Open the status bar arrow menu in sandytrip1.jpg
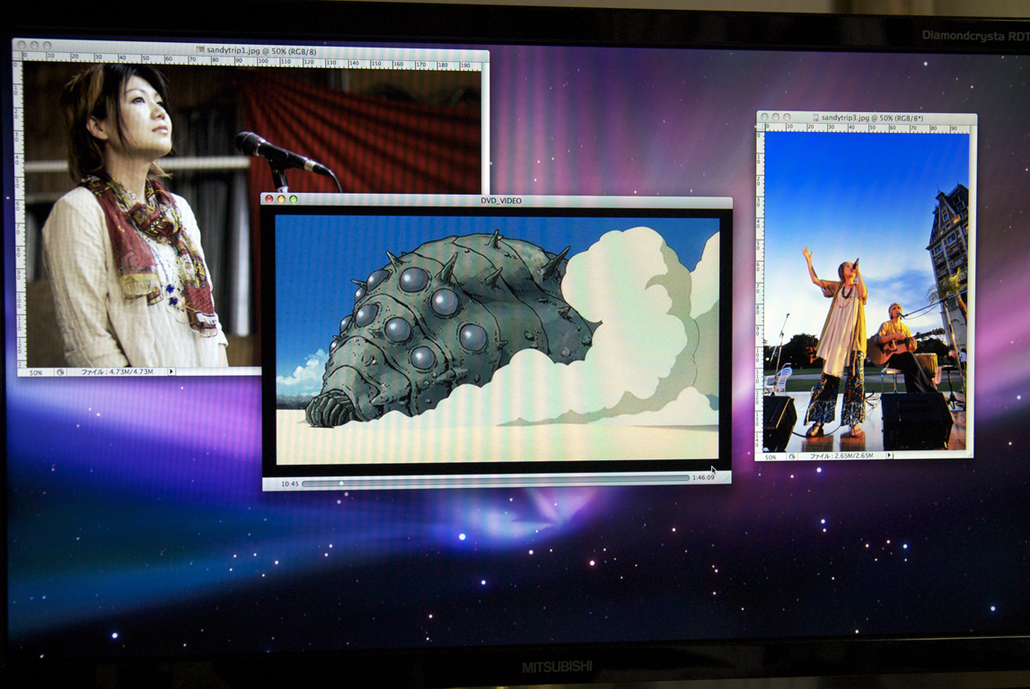 172,371
